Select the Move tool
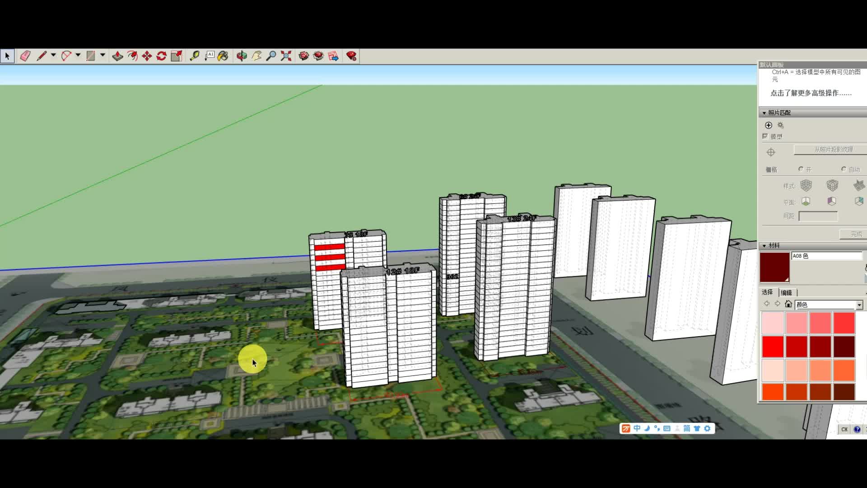Screen dimensions: 867x488 (x=147, y=56)
